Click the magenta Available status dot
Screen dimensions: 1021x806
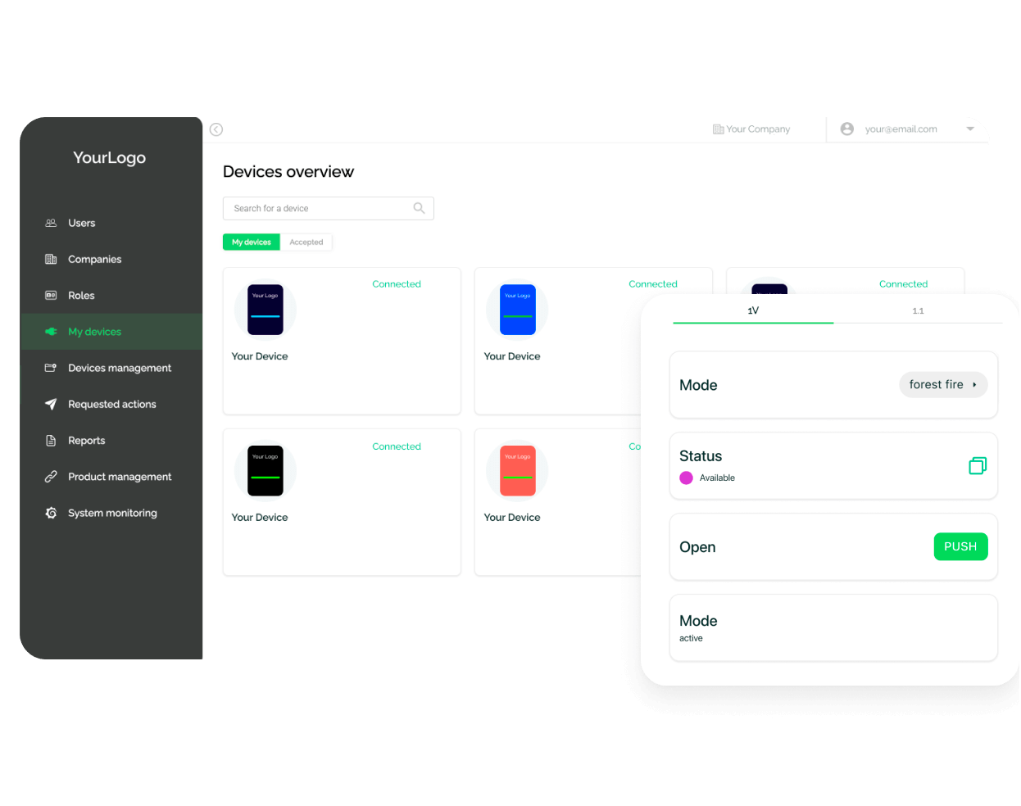686,478
